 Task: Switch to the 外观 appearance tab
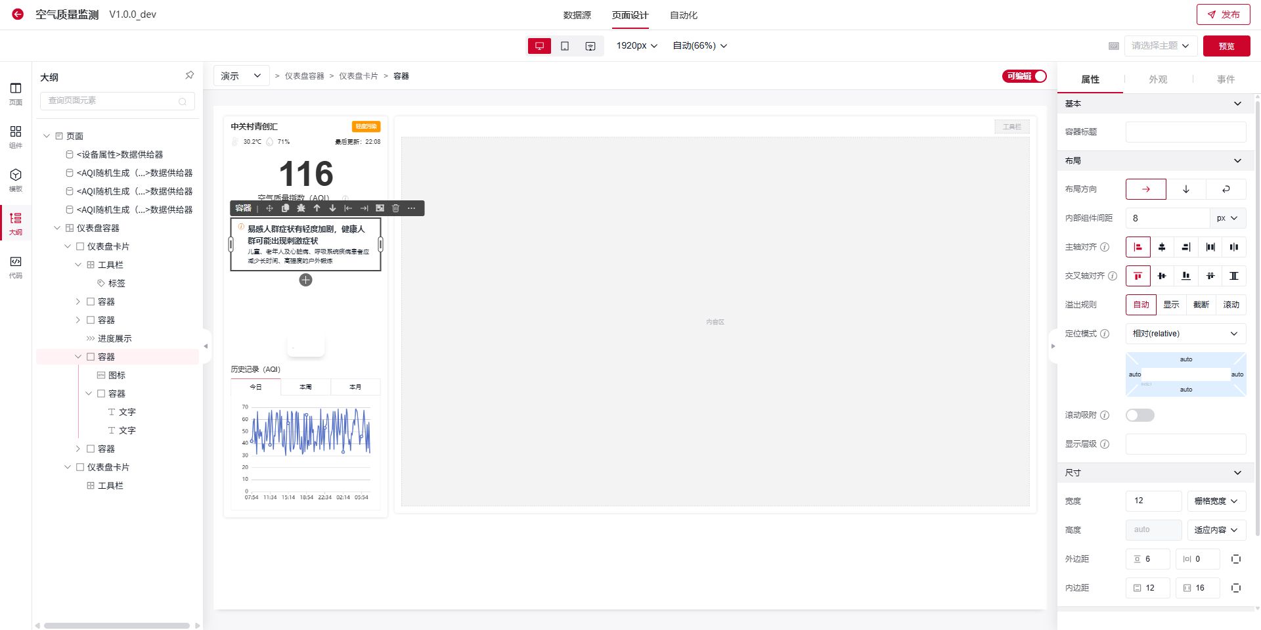pos(1157,79)
